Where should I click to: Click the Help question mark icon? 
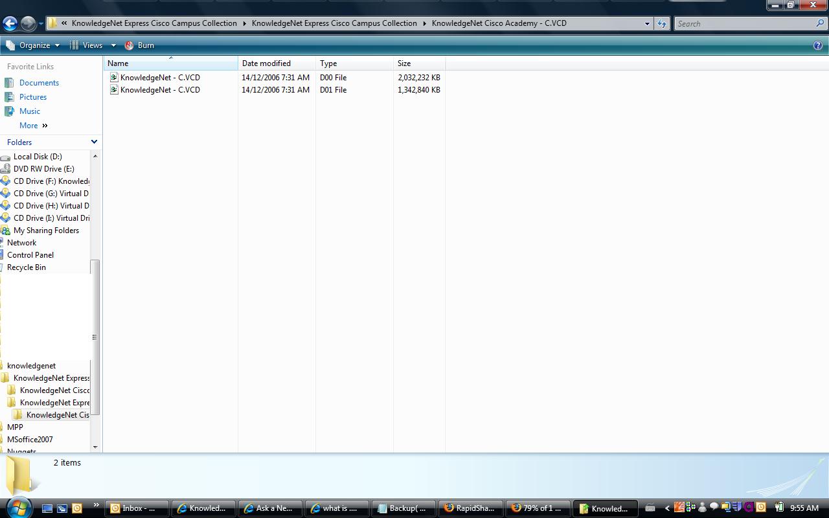817,45
